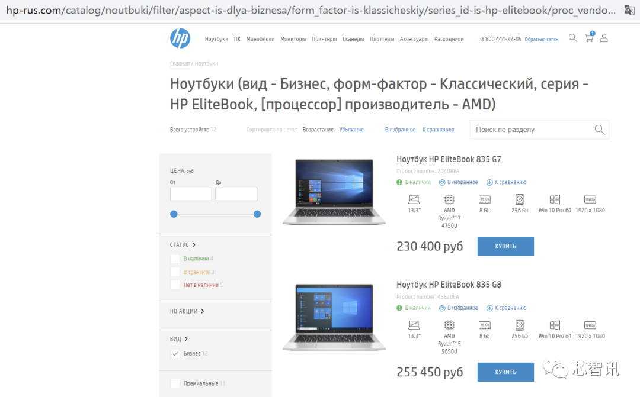The height and width of the screenshot is (397, 640).
Task: Open the Аксессуары menu item
Action: pos(414,39)
